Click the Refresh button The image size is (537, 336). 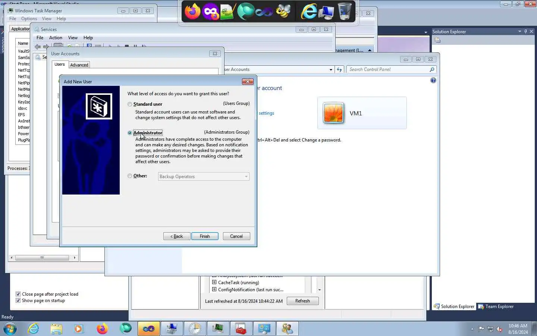click(302, 301)
